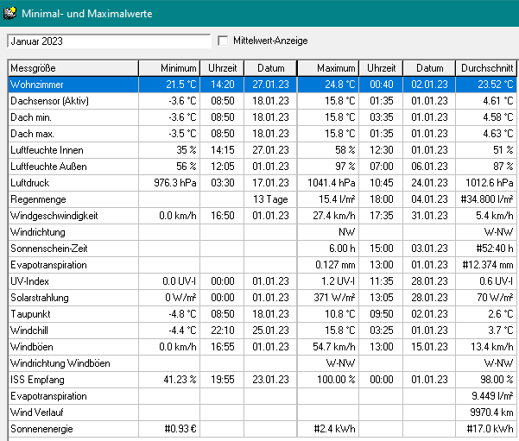Click the Durchschnitt column header
Image resolution: width=519 pixels, height=441 pixels.
click(x=486, y=68)
